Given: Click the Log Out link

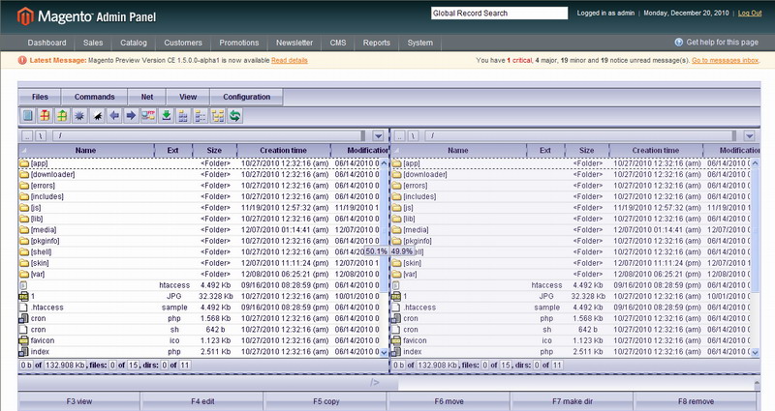Looking at the screenshot, I should coord(750,14).
